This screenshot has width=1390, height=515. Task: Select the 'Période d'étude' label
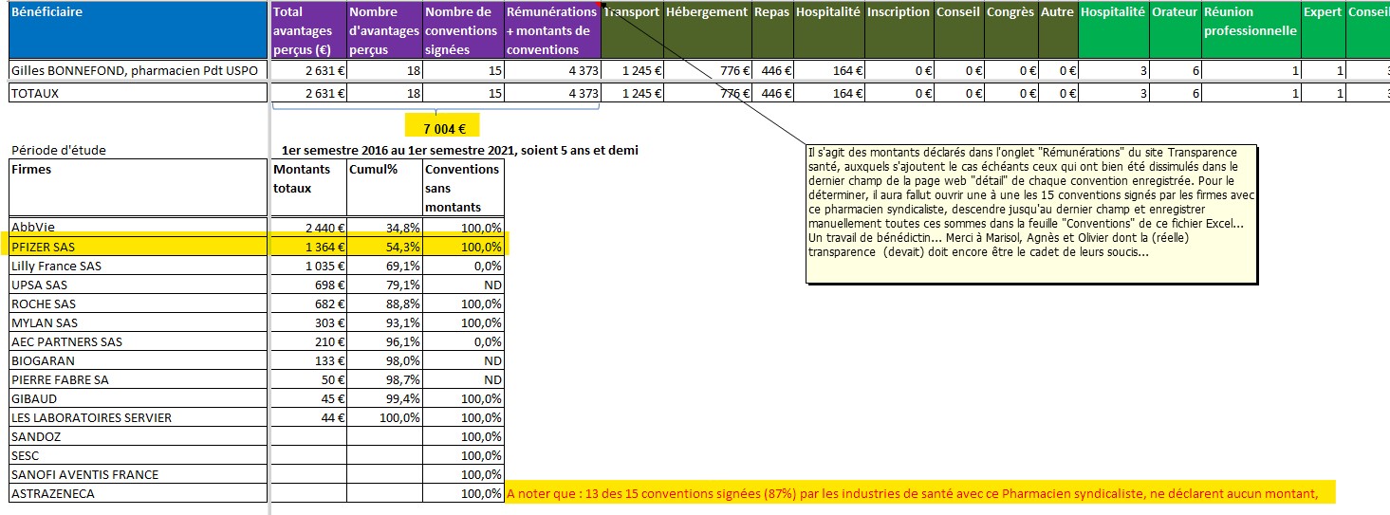point(59,150)
